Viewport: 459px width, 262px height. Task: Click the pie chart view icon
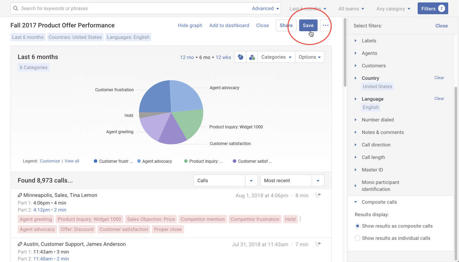tap(240, 57)
